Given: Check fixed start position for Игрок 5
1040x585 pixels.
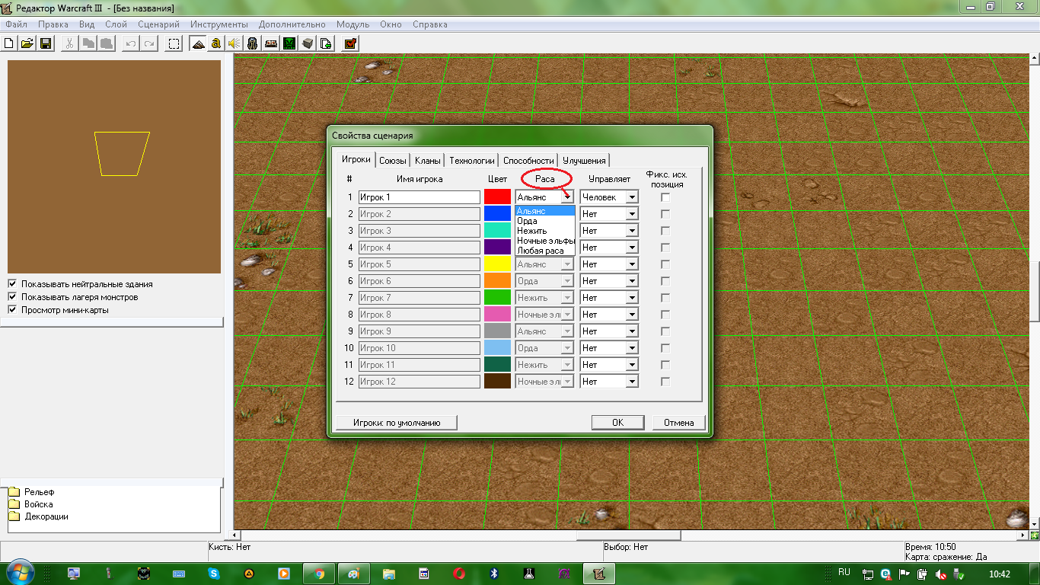Looking at the screenshot, I should 665,264.
